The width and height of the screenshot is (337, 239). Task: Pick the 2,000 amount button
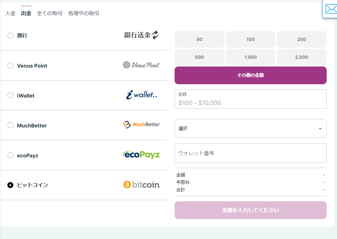(x=301, y=57)
